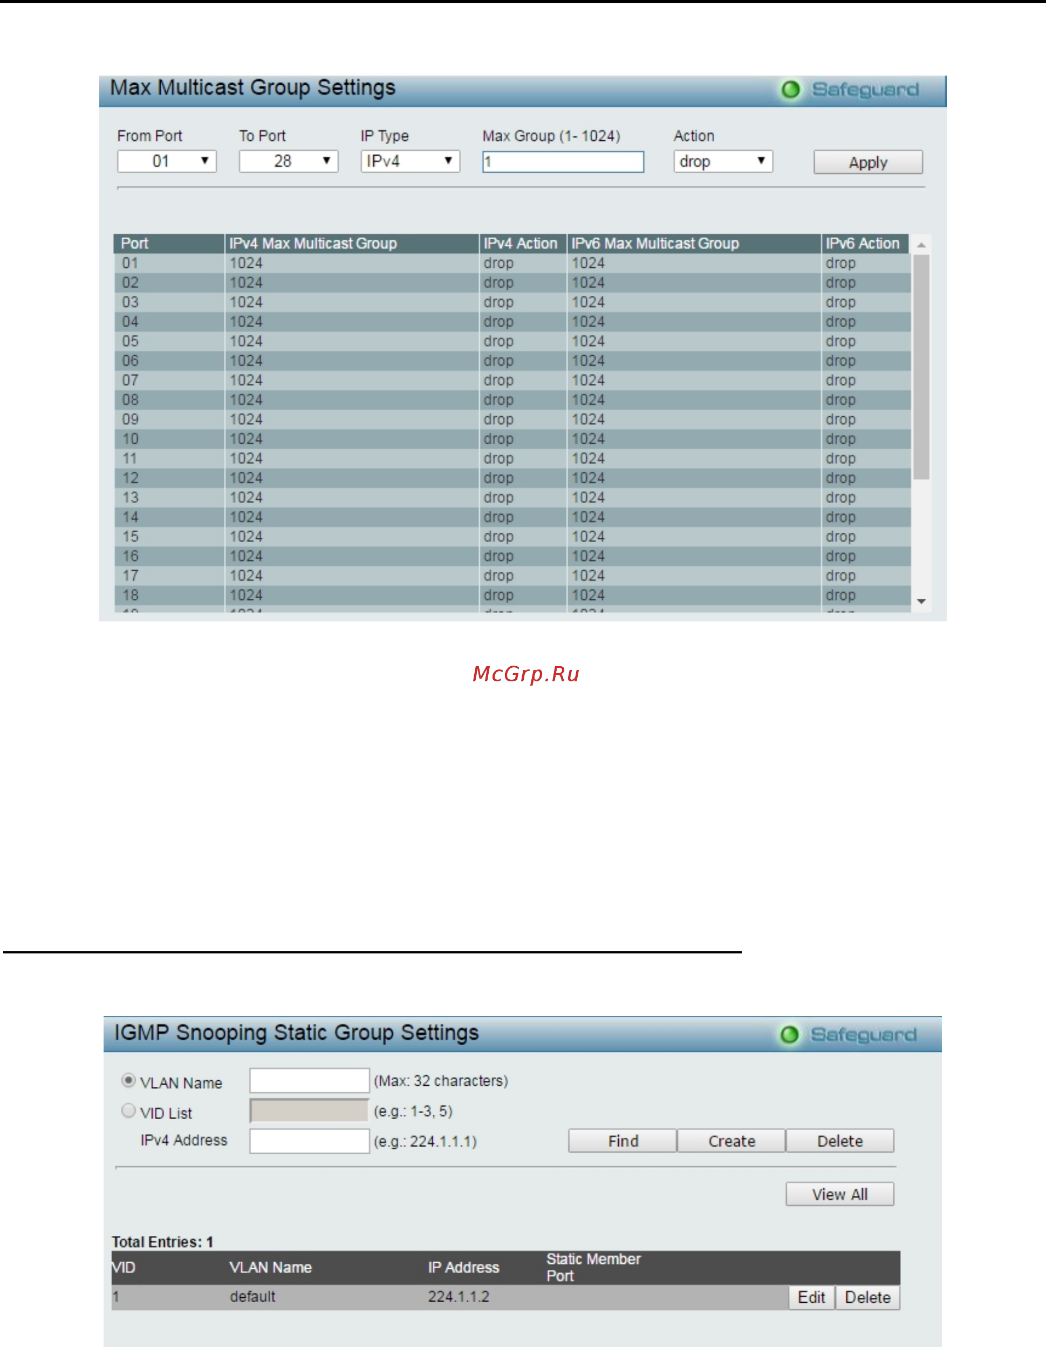1046x1347 pixels.
Task: Click port 01 in the table
Action: 130,263
